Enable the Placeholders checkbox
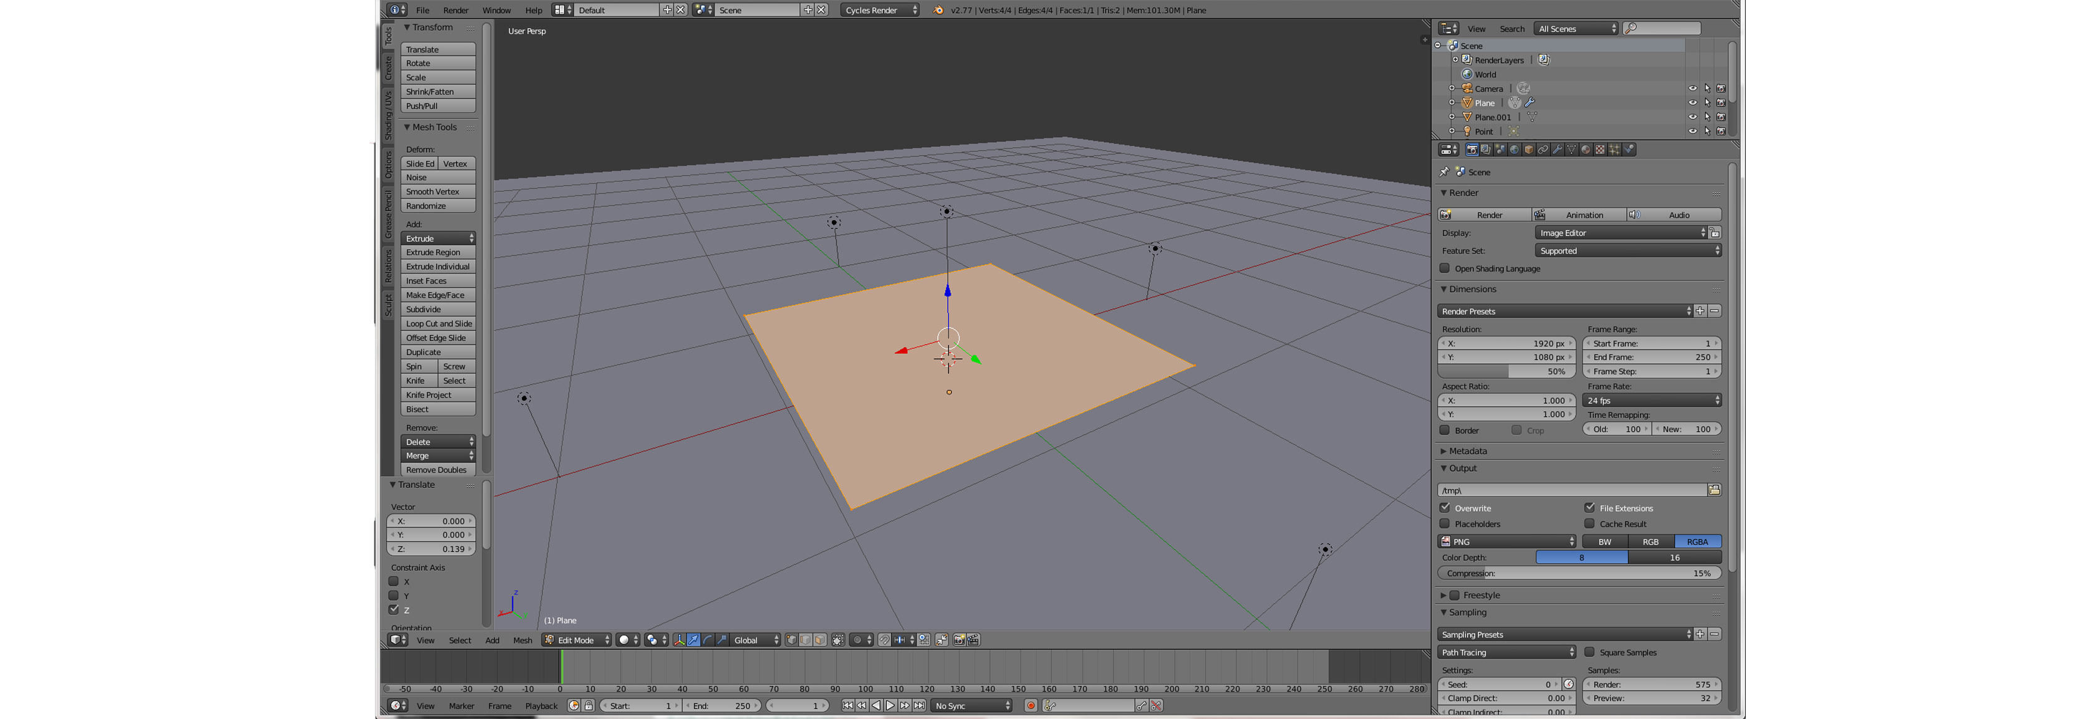Screen dimensions: 2095x719 [1445, 524]
